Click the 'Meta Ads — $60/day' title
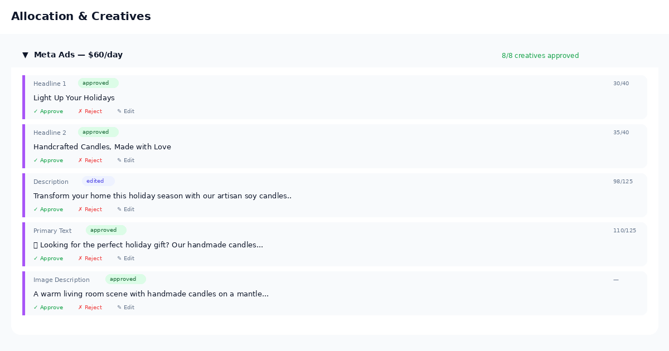Viewport: 669px width, 351px height. coord(78,55)
